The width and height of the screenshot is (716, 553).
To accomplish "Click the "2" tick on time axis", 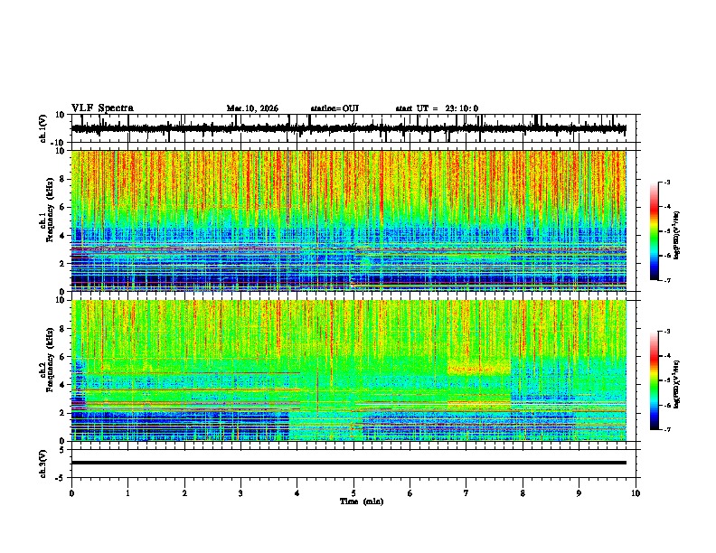I will pyautogui.click(x=184, y=493).
